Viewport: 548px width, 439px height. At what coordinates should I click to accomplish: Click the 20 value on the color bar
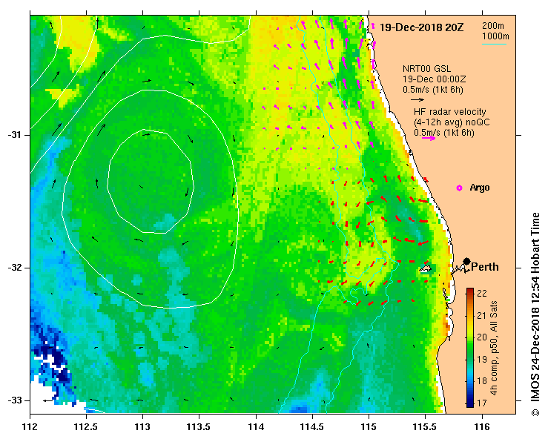click(x=481, y=337)
